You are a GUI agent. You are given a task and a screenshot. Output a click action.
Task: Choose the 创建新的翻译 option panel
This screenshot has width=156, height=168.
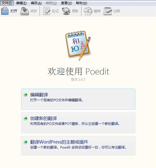pyautogui.click(x=78, y=123)
